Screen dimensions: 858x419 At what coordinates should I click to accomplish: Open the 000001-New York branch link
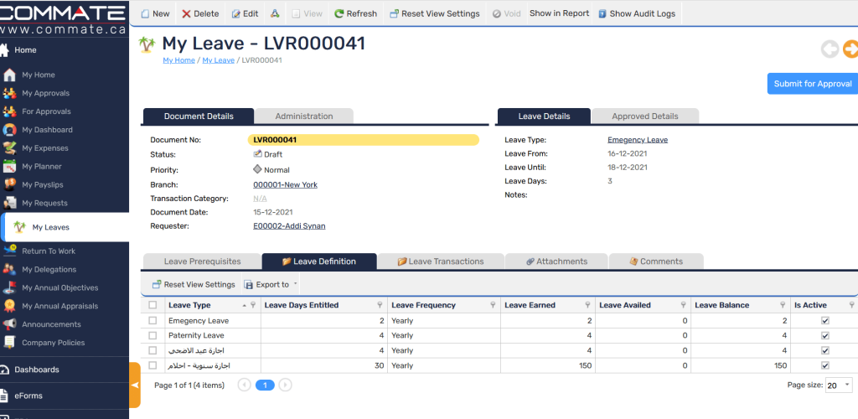click(x=285, y=184)
